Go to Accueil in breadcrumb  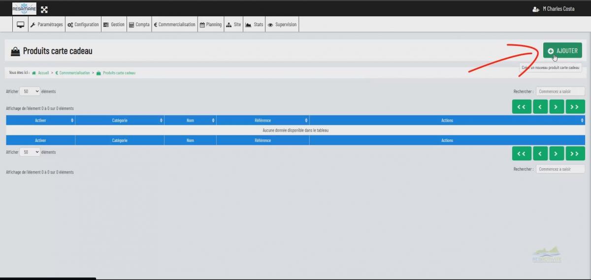click(43, 73)
